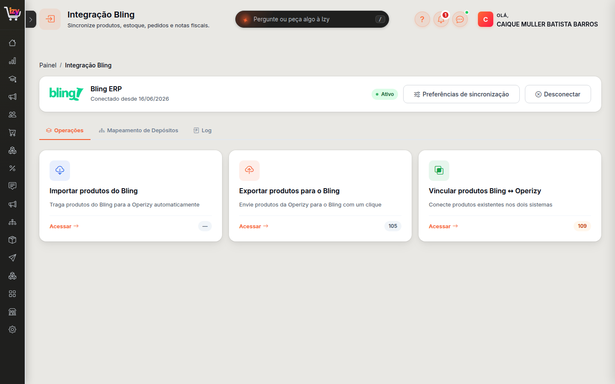Click the user name Caique Muller Batista Barros
The height and width of the screenshot is (384, 615).
(547, 24)
